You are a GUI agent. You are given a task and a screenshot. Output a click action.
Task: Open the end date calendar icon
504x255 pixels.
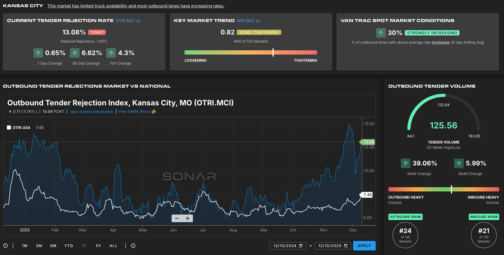tap(346, 246)
